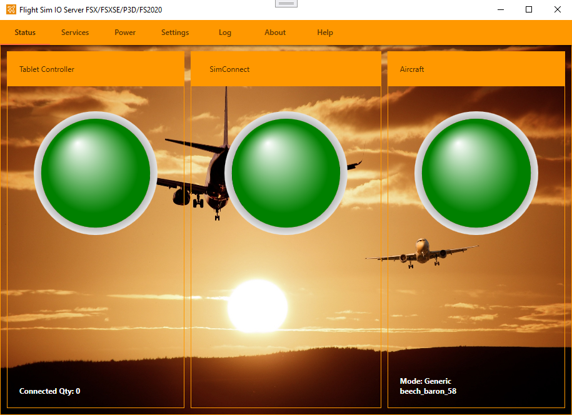572x415 pixels.
Task: Click the window title text
Action: (x=91, y=10)
